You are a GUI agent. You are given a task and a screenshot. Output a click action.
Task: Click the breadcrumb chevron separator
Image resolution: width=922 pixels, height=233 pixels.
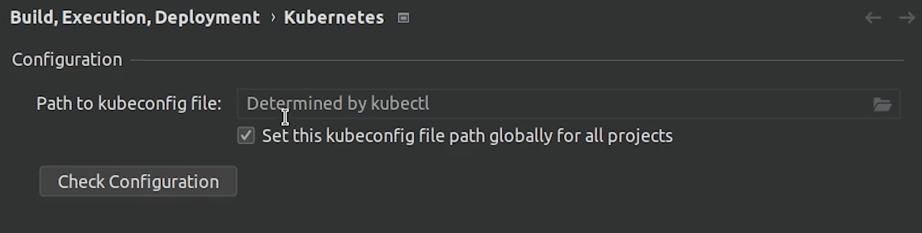coord(272,18)
